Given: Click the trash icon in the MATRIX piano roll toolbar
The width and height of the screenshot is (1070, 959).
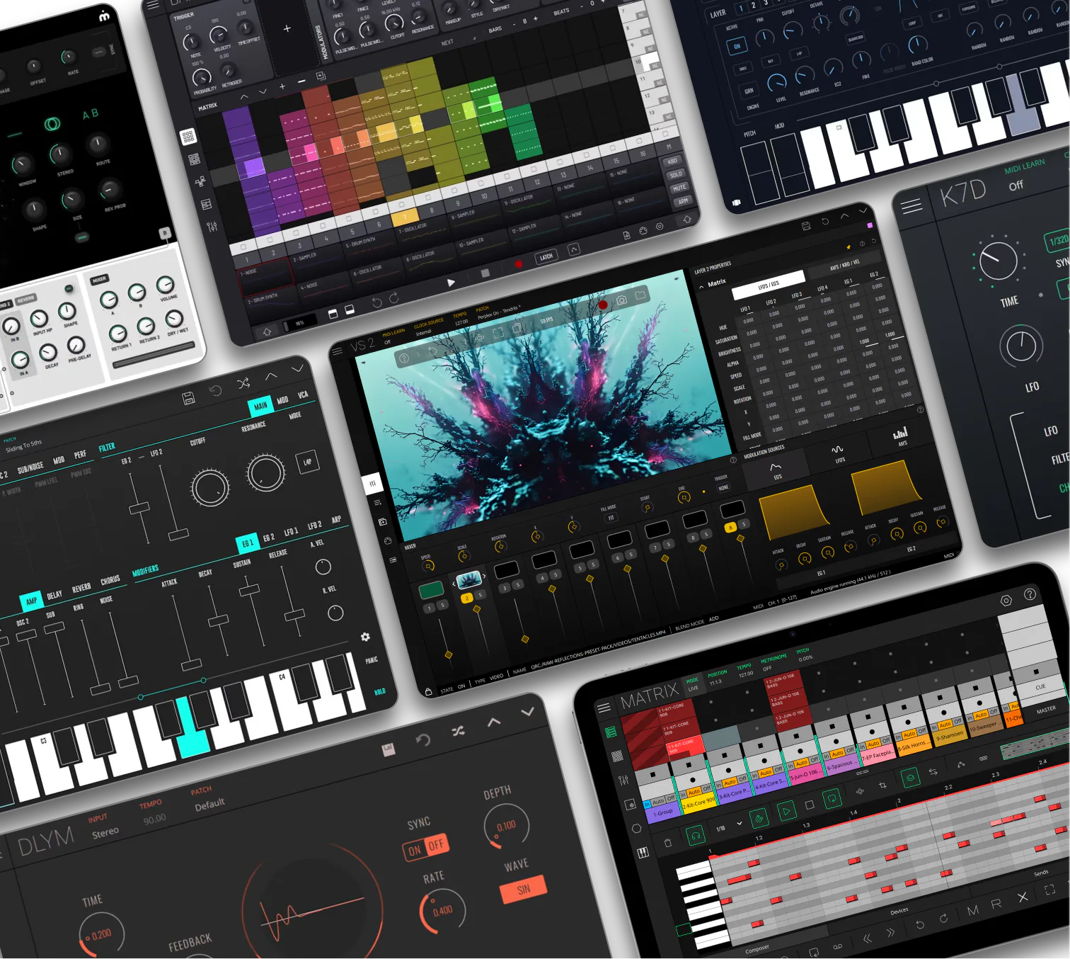Looking at the screenshot, I should pos(667,843).
